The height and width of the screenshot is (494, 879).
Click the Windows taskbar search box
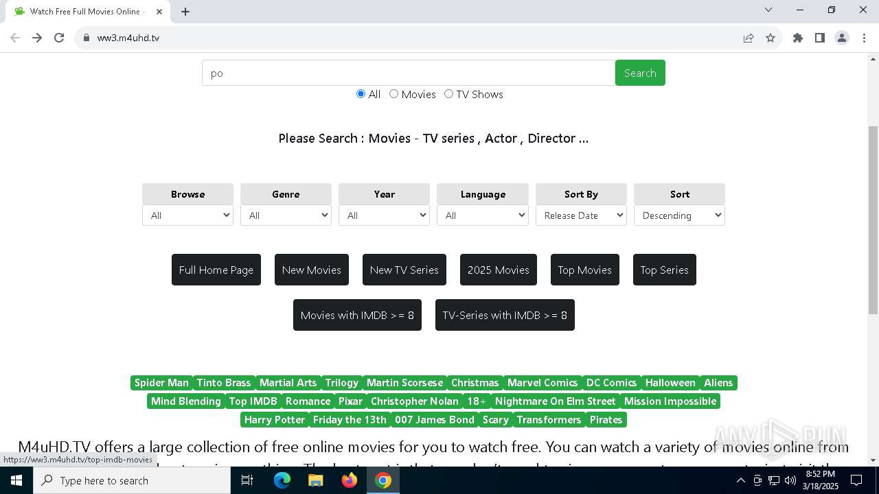pyautogui.click(x=132, y=480)
